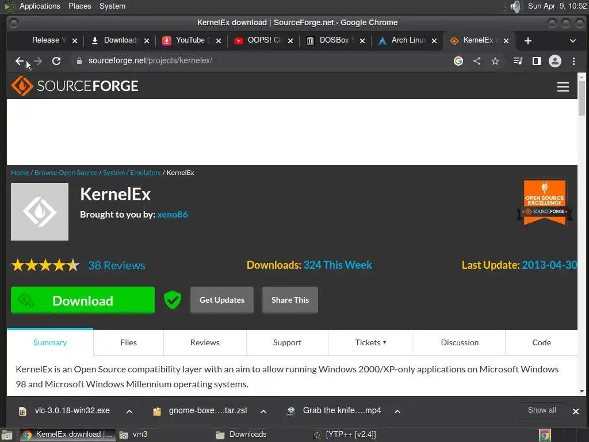Open the Chrome profile avatar
The height and width of the screenshot is (442, 589).
tap(555, 61)
